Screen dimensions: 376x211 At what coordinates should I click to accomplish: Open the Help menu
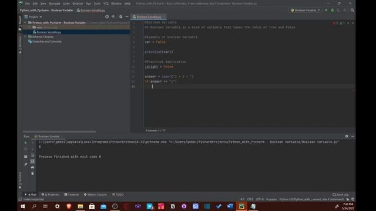[x=127, y=4]
